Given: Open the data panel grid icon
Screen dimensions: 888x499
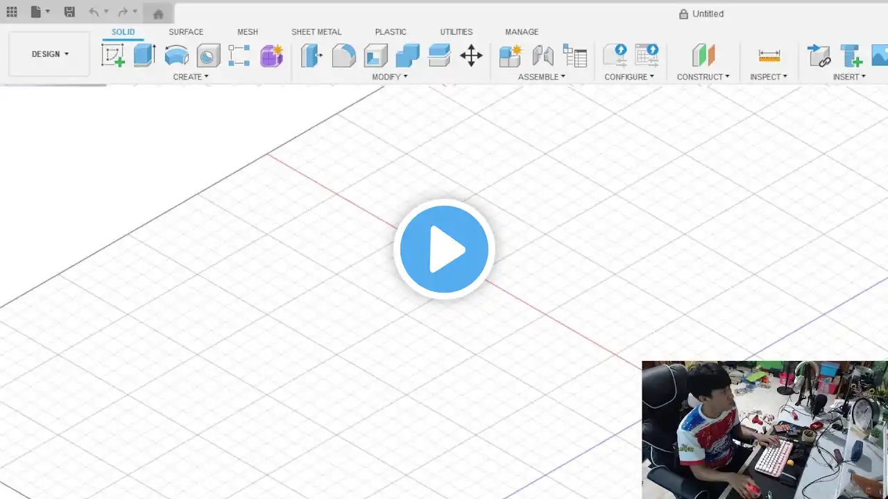Looking at the screenshot, I should 12,12.
